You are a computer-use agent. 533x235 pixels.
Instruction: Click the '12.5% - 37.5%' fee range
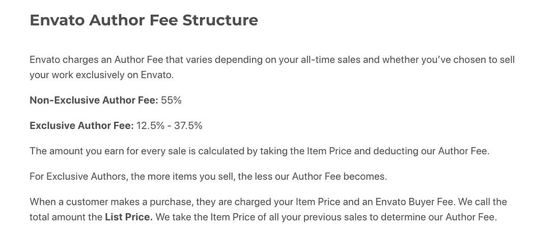click(x=169, y=126)
